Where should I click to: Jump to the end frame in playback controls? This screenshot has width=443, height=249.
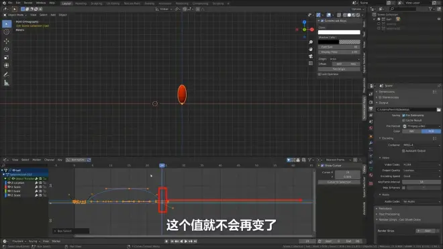point(195,242)
